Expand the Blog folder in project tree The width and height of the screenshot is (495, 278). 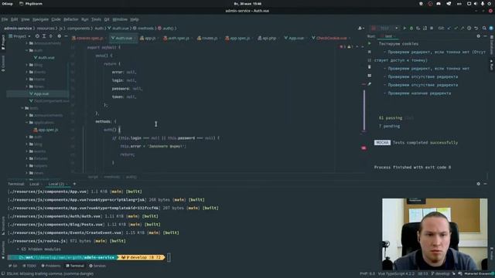point(27,65)
